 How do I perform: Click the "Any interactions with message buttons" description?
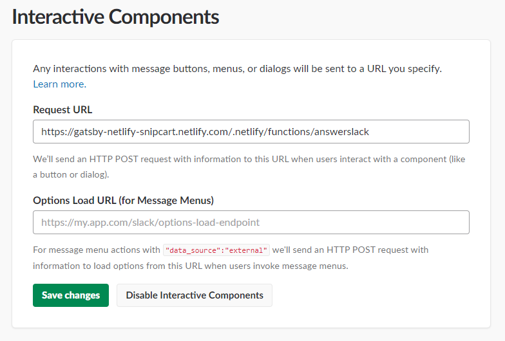[237, 69]
